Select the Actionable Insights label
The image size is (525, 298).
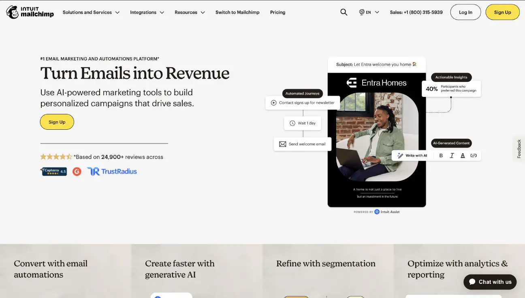[x=451, y=77]
